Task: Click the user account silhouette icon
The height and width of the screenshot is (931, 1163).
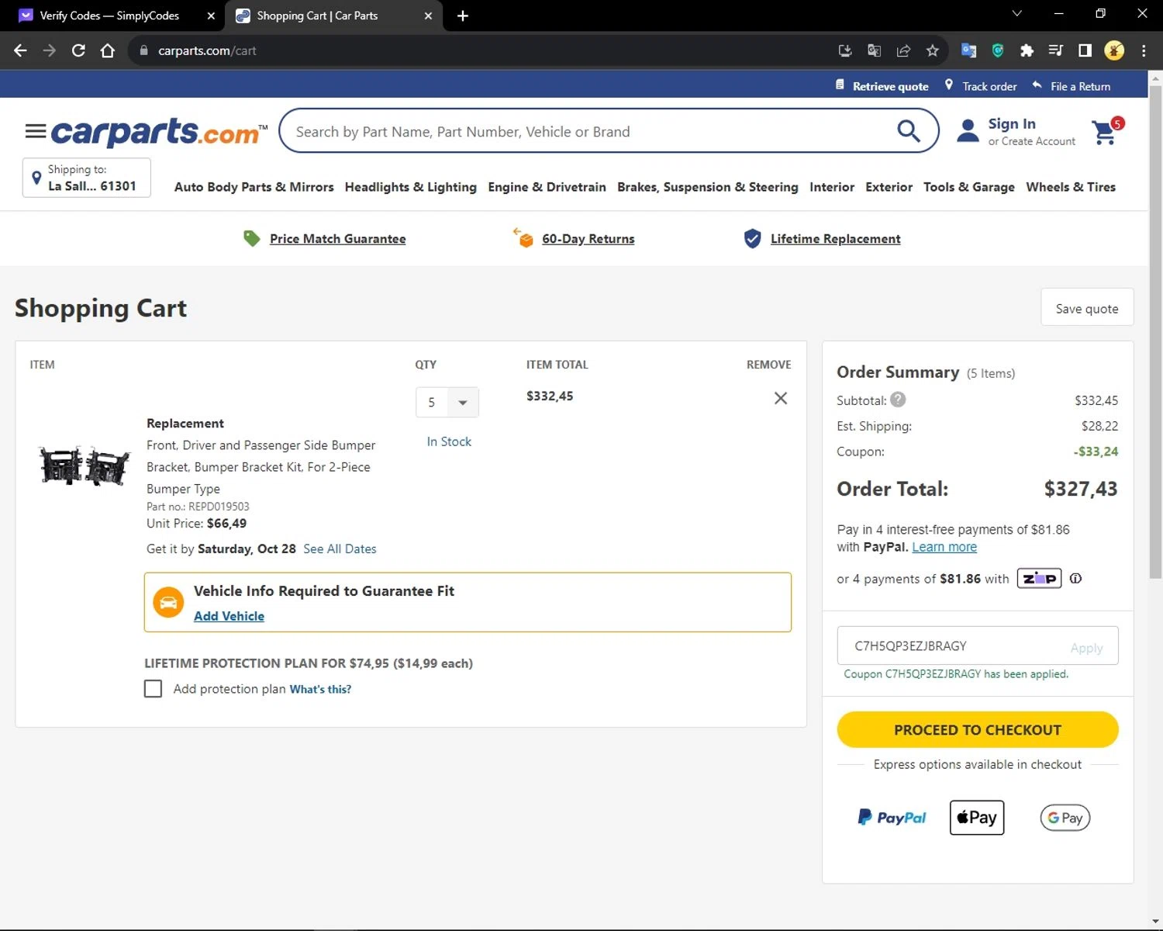Action: 968,130
